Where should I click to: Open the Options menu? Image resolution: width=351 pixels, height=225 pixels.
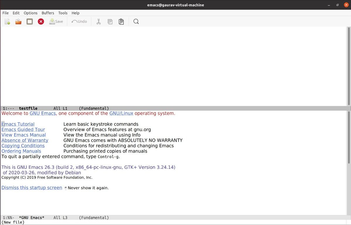pos(30,13)
